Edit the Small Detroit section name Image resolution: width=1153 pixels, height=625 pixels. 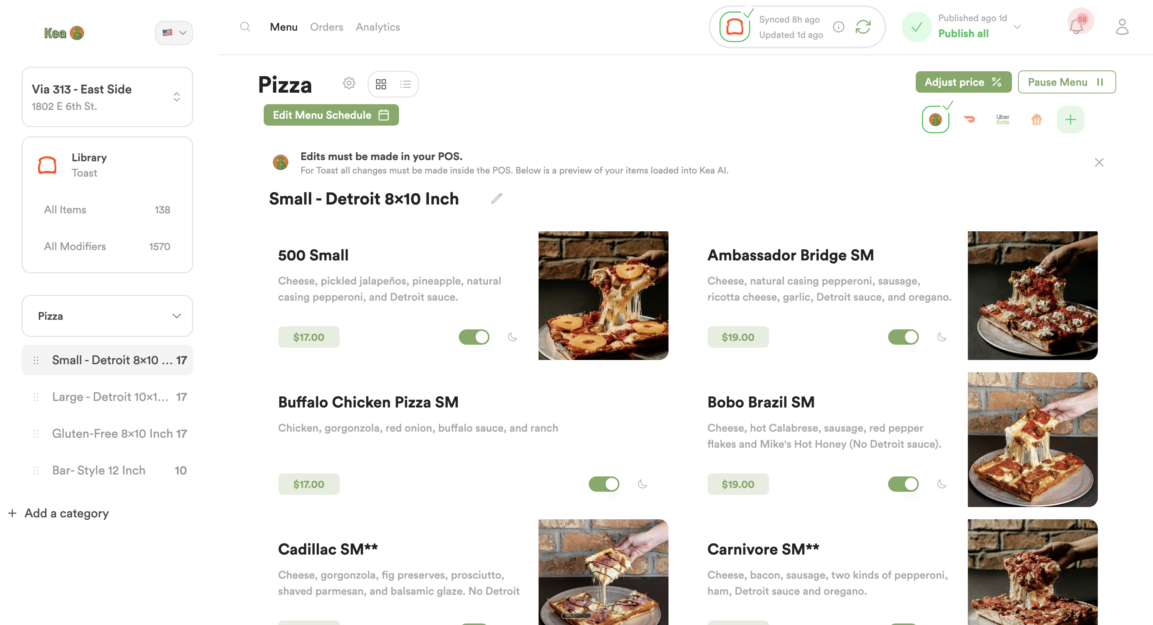click(496, 198)
